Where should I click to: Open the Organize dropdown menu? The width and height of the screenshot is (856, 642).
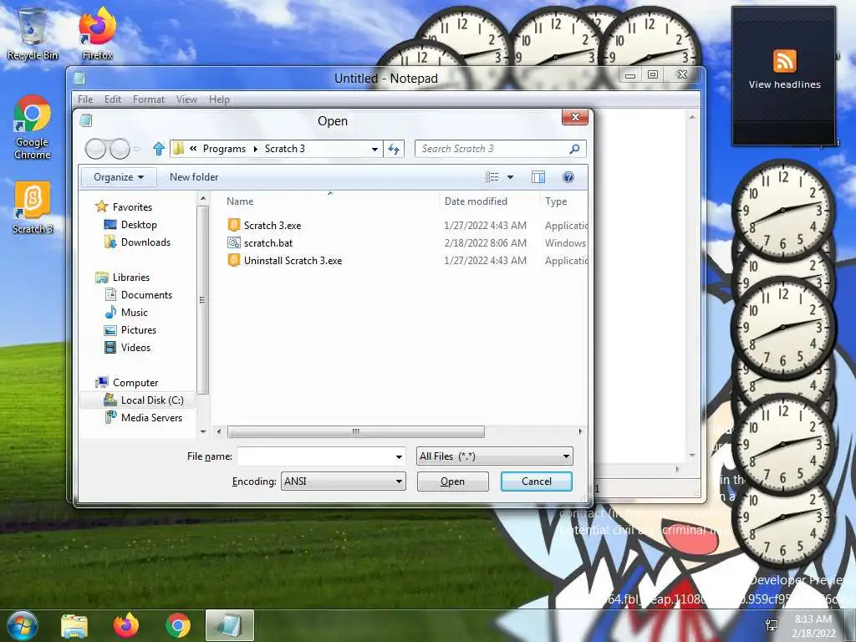click(119, 177)
